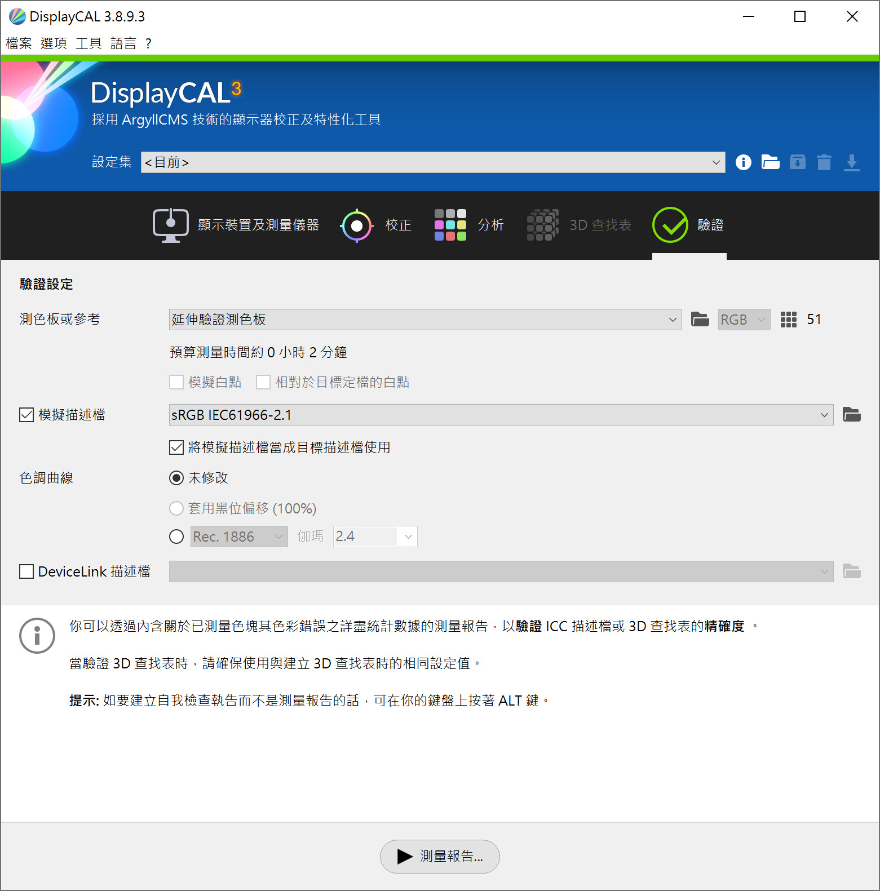
Task: Browse for DeviceLink profile folder icon
Action: (x=851, y=571)
